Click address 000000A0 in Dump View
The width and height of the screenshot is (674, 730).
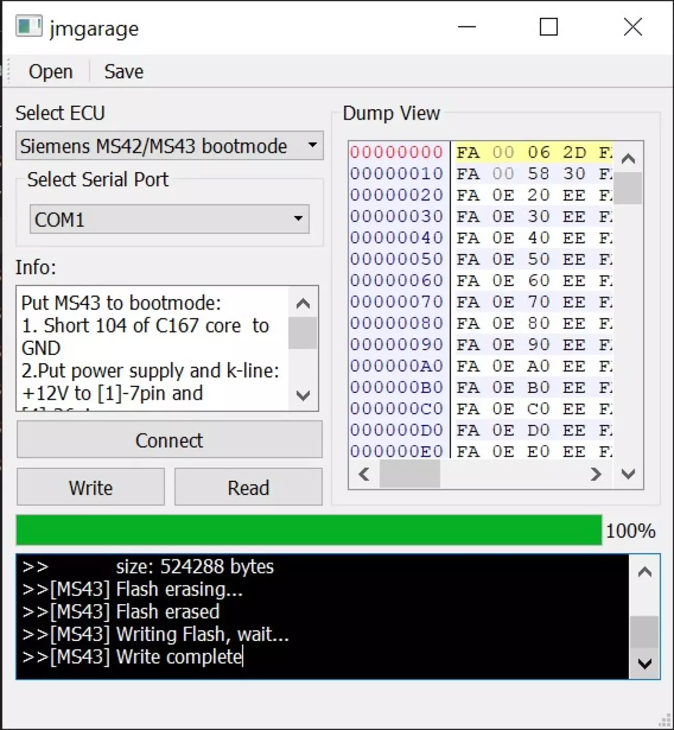tap(396, 366)
